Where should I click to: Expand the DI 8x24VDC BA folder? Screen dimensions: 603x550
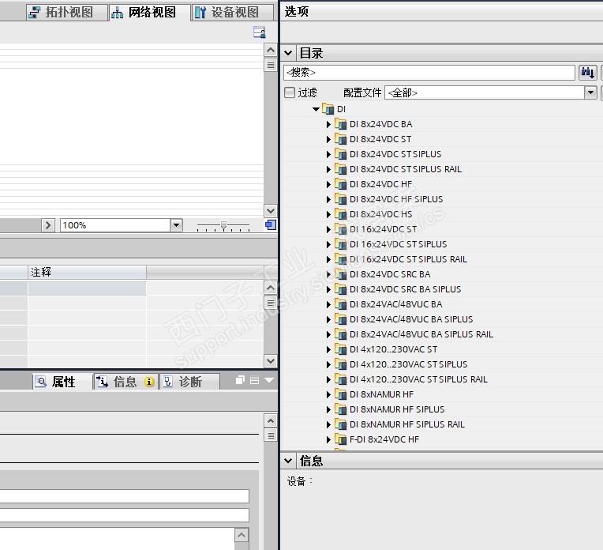(328, 124)
